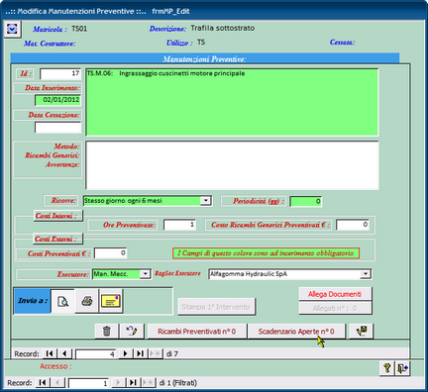Click 'di 1 (Filtrati)' text
The width and height of the screenshot is (428, 392).
pyautogui.click(x=178, y=383)
